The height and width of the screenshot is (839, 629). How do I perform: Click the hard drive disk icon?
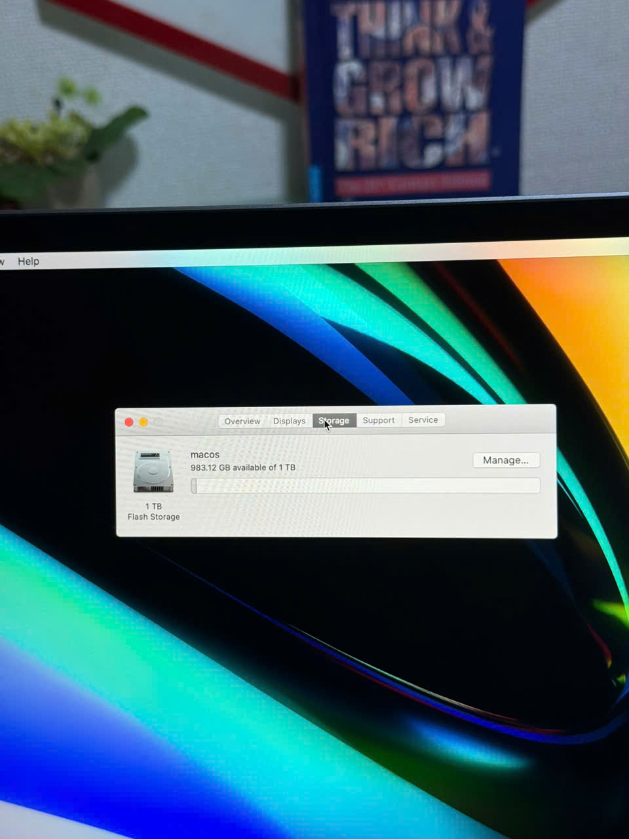pos(153,471)
